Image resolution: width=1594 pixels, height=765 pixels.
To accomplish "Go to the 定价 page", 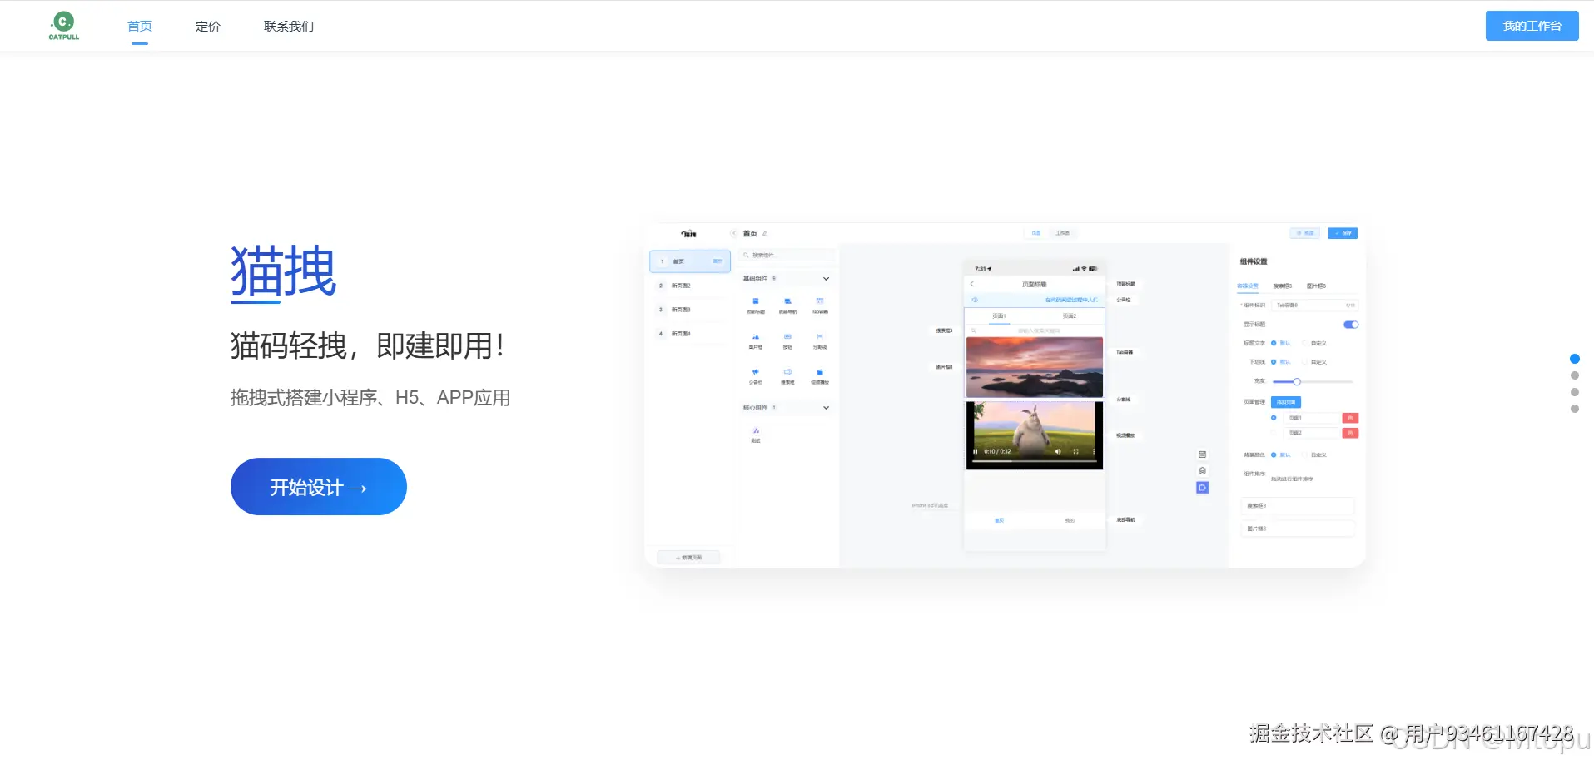I will (208, 27).
